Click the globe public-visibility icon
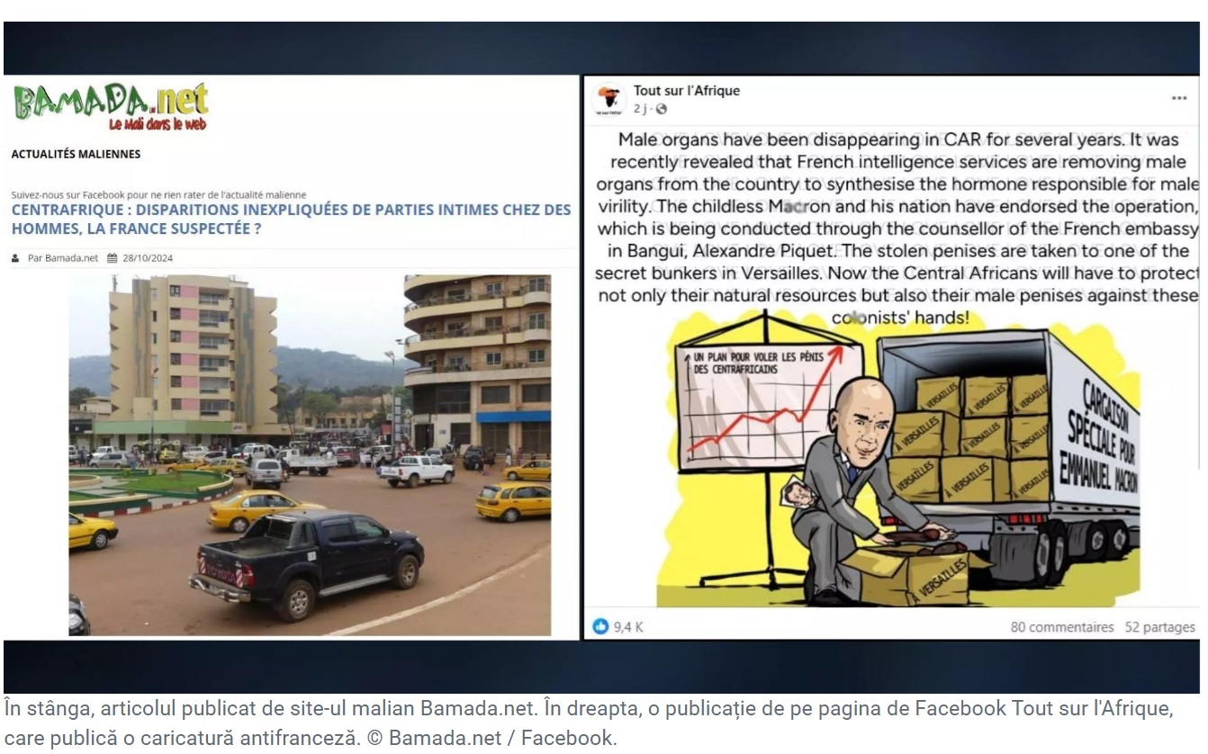The width and height of the screenshot is (1208, 754). [x=662, y=109]
